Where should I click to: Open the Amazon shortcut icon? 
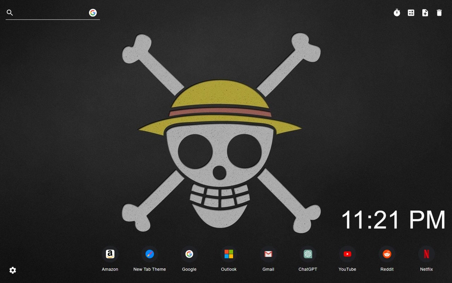(110, 254)
